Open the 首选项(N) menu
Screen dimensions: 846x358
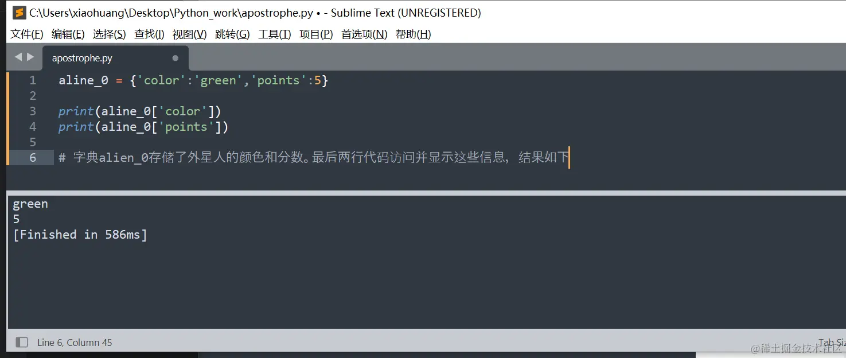[364, 34]
